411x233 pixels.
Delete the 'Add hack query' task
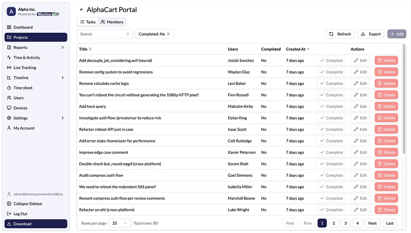[x=386, y=106]
